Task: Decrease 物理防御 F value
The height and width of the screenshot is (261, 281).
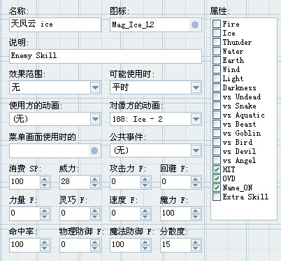Action: [95, 248]
